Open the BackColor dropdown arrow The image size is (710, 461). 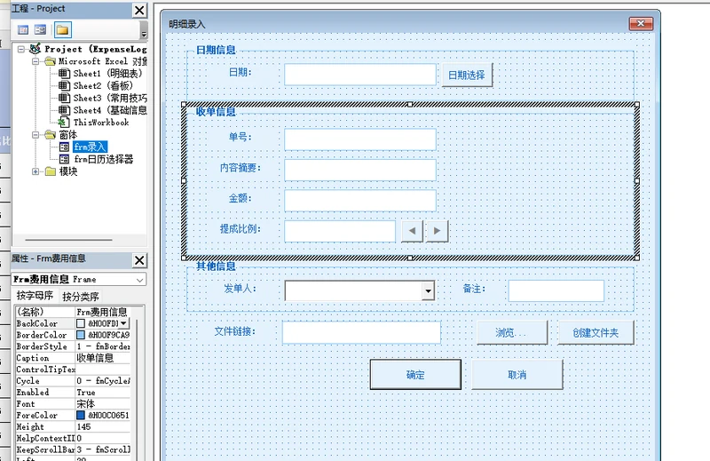[123, 323]
